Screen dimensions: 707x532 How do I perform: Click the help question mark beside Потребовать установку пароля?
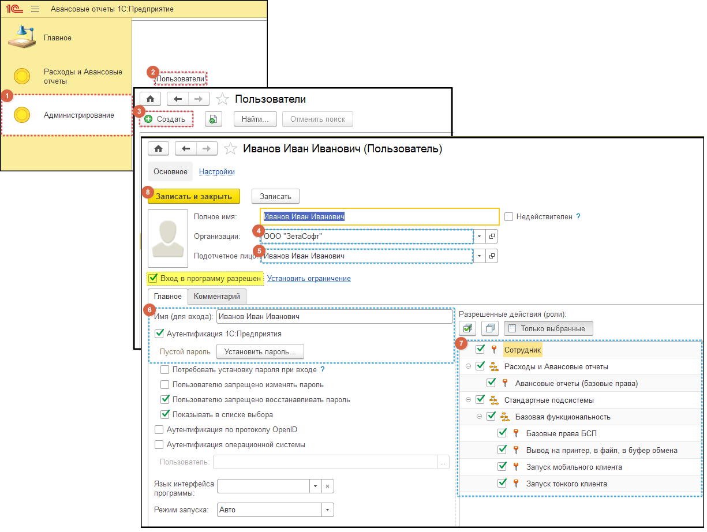[323, 369]
